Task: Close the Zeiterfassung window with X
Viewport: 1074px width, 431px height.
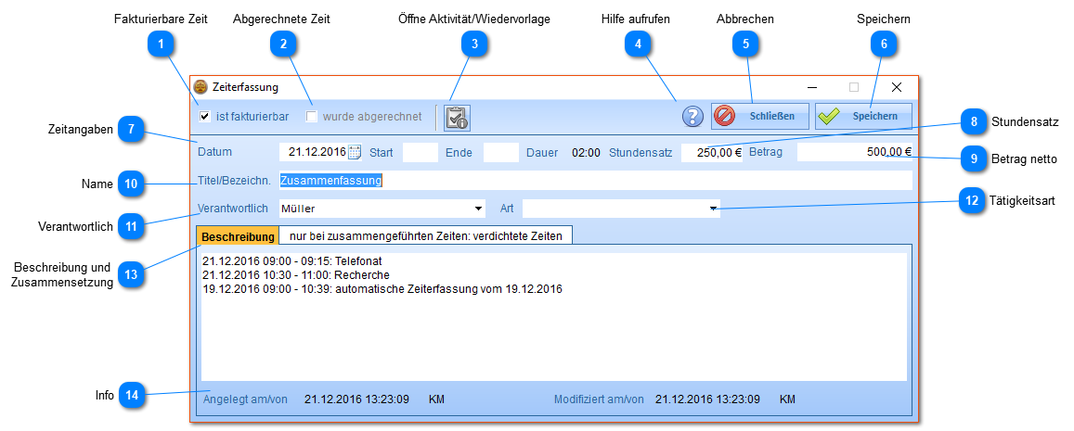Action: click(896, 87)
